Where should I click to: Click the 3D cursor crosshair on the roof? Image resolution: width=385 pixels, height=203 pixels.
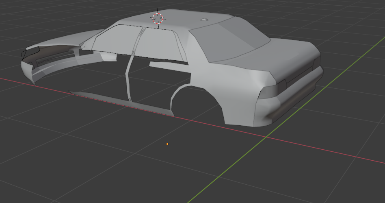(158, 18)
